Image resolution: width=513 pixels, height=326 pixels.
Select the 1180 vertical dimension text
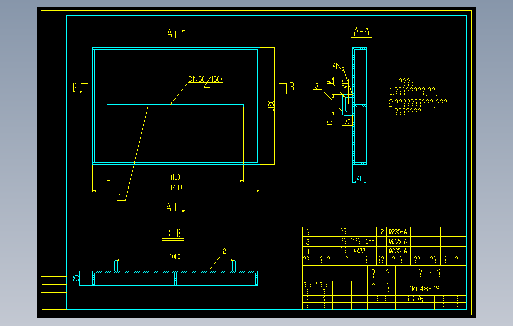pos(271,105)
